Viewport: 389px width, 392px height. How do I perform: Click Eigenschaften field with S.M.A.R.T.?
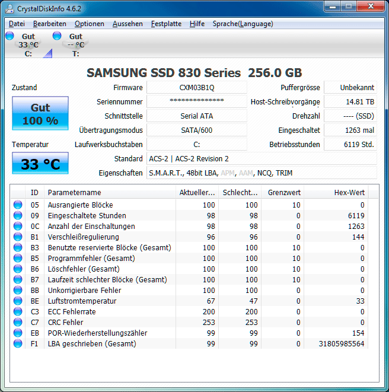[262, 173]
